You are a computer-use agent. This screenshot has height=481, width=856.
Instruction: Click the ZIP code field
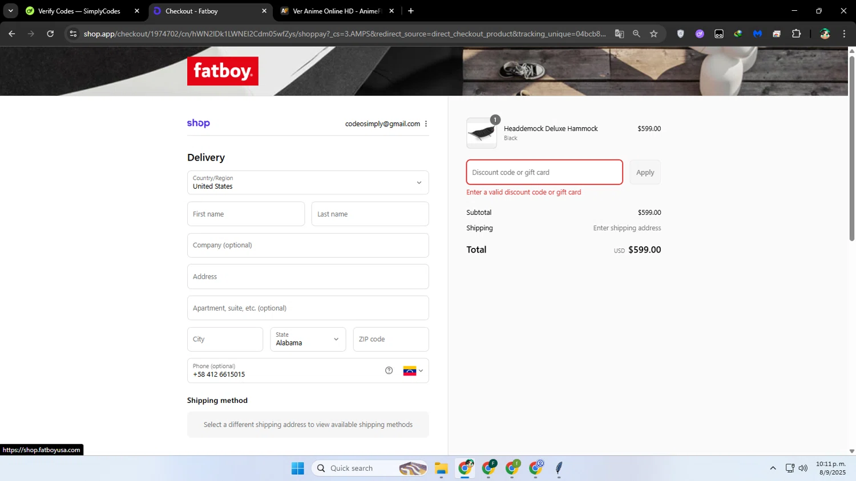pos(391,339)
